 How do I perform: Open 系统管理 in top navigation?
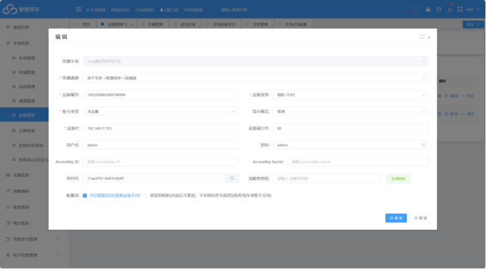(193, 10)
